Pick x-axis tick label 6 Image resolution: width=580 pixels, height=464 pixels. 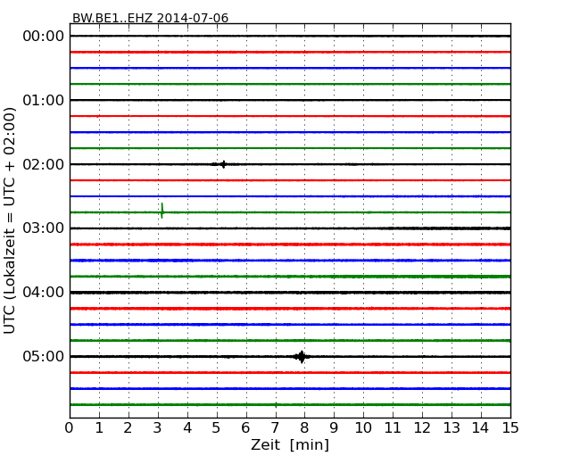pyautogui.click(x=245, y=428)
